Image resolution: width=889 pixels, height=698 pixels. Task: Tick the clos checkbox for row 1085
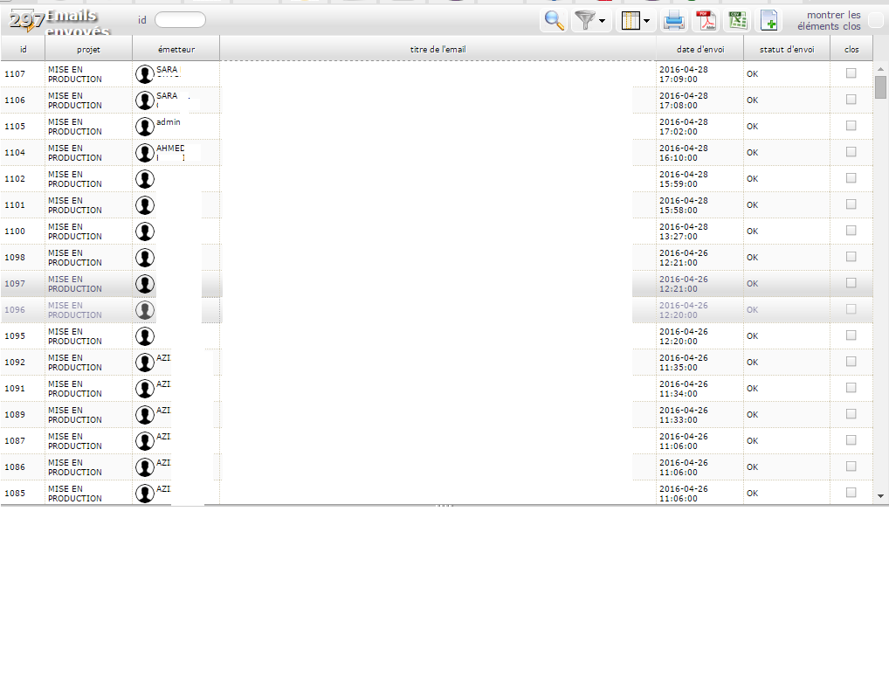pyautogui.click(x=851, y=493)
